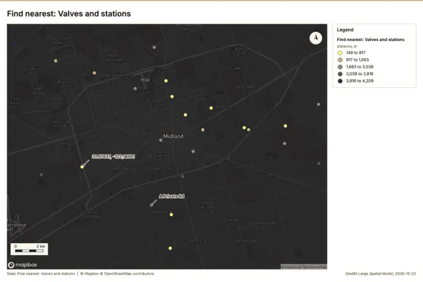Click the Southwest Crossing map label
This screenshot has height=282, width=423.
coord(91,215)
